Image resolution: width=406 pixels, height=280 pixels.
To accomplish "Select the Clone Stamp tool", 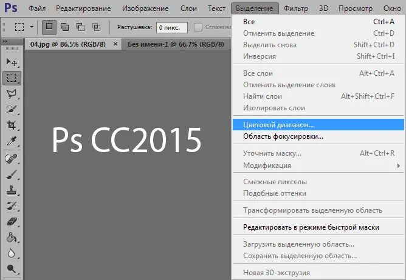I will tap(12, 191).
